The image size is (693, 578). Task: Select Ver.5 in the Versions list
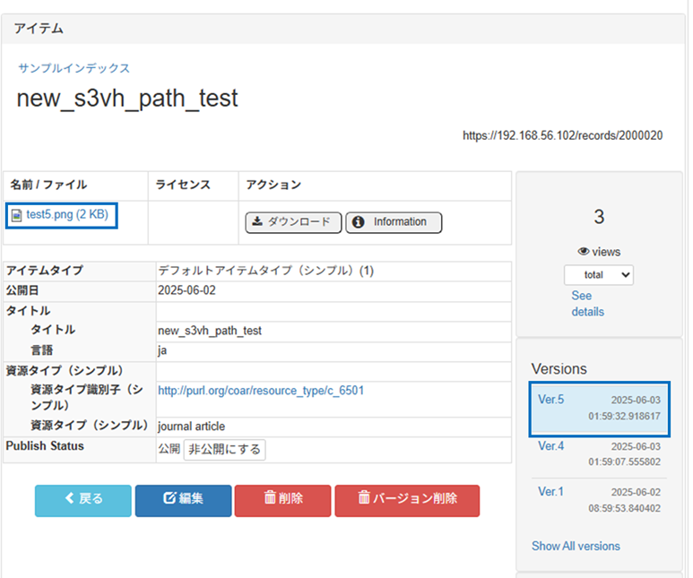click(x=550, y=400)
